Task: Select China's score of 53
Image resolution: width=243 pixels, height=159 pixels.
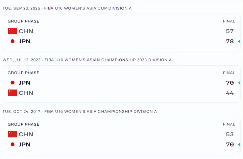Action: pos(230,134)
